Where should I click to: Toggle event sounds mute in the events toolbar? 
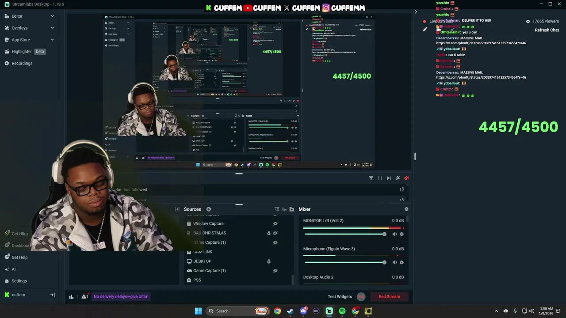click(398, 178)
